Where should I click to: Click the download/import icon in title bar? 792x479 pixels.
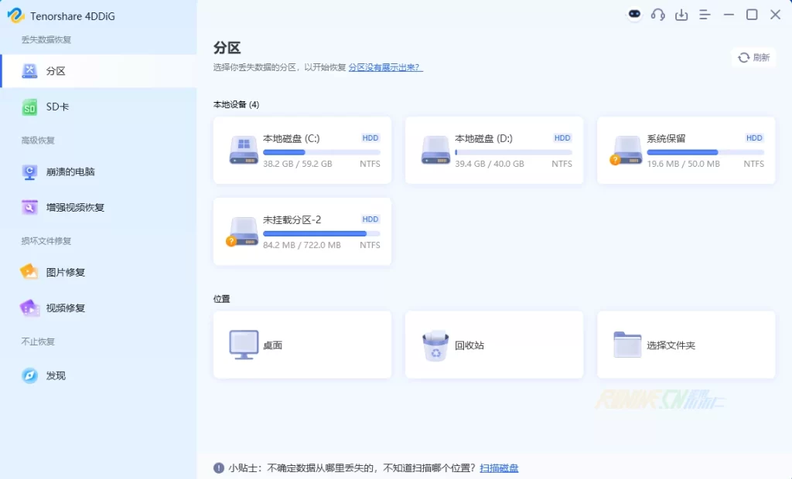pos(681,15)
